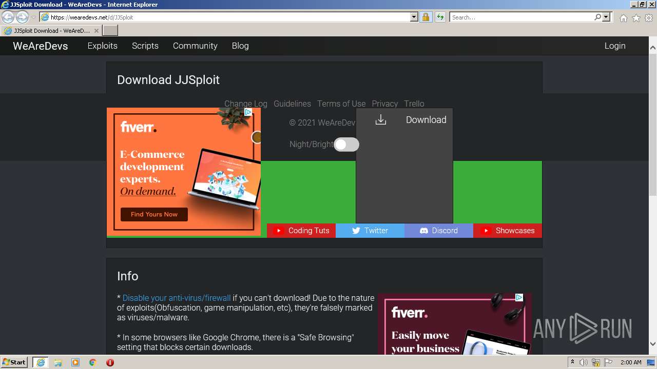Expand the search provider dropdown arrow

[x=606, y=17]
